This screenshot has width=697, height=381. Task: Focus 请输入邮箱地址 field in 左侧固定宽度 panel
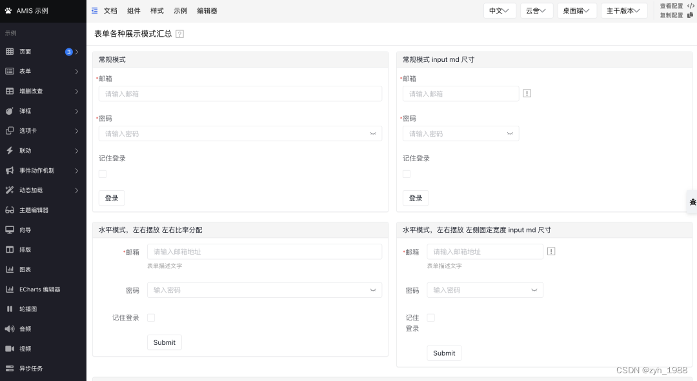[x=485, y=251]
